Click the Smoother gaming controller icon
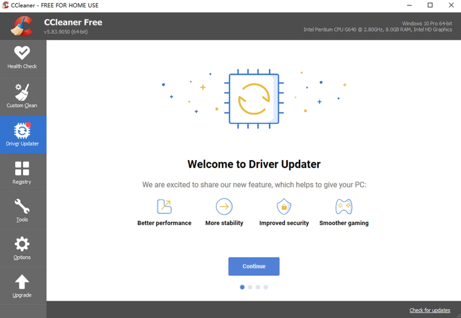461x318 pixels. pos(344,206)
